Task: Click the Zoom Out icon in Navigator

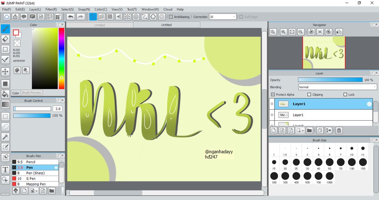Action: coord(301,32)
